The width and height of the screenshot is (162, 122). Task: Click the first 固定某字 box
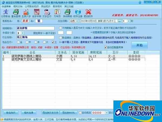[61, 33]
